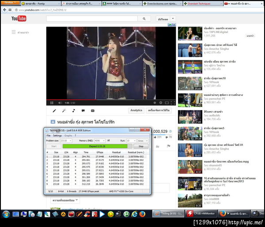Click the YouTube logo

click(19, 19)
